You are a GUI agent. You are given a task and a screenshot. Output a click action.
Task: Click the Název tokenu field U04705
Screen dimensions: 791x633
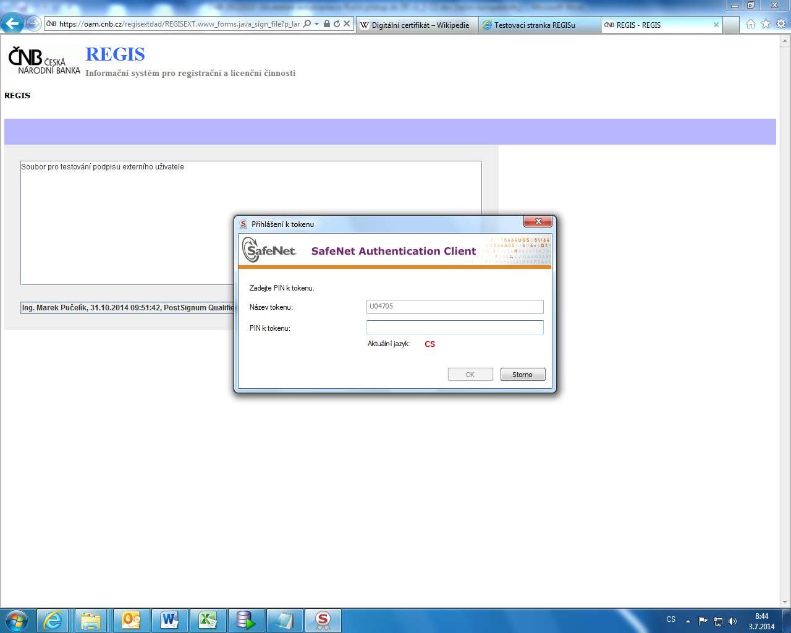point(455,307)
